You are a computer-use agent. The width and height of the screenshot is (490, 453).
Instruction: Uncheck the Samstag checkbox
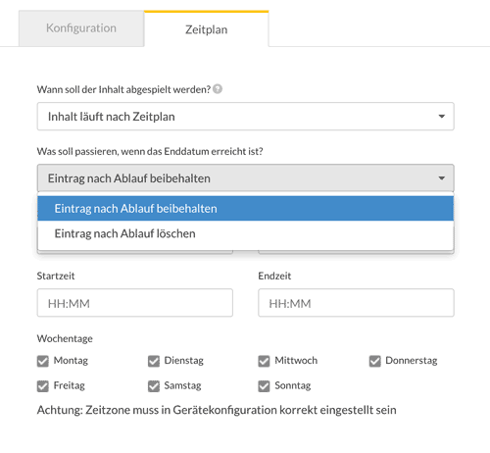(154, 386)
